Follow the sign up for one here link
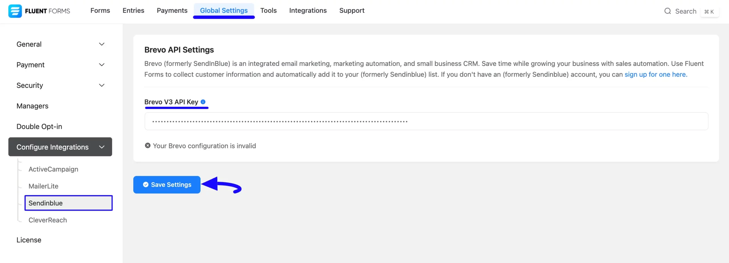Viewport: 729px width, 263px height. [x=656, y=74]
